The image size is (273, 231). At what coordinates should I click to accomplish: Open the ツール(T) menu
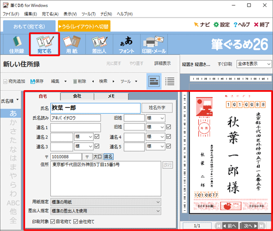[x=88, y=14]
